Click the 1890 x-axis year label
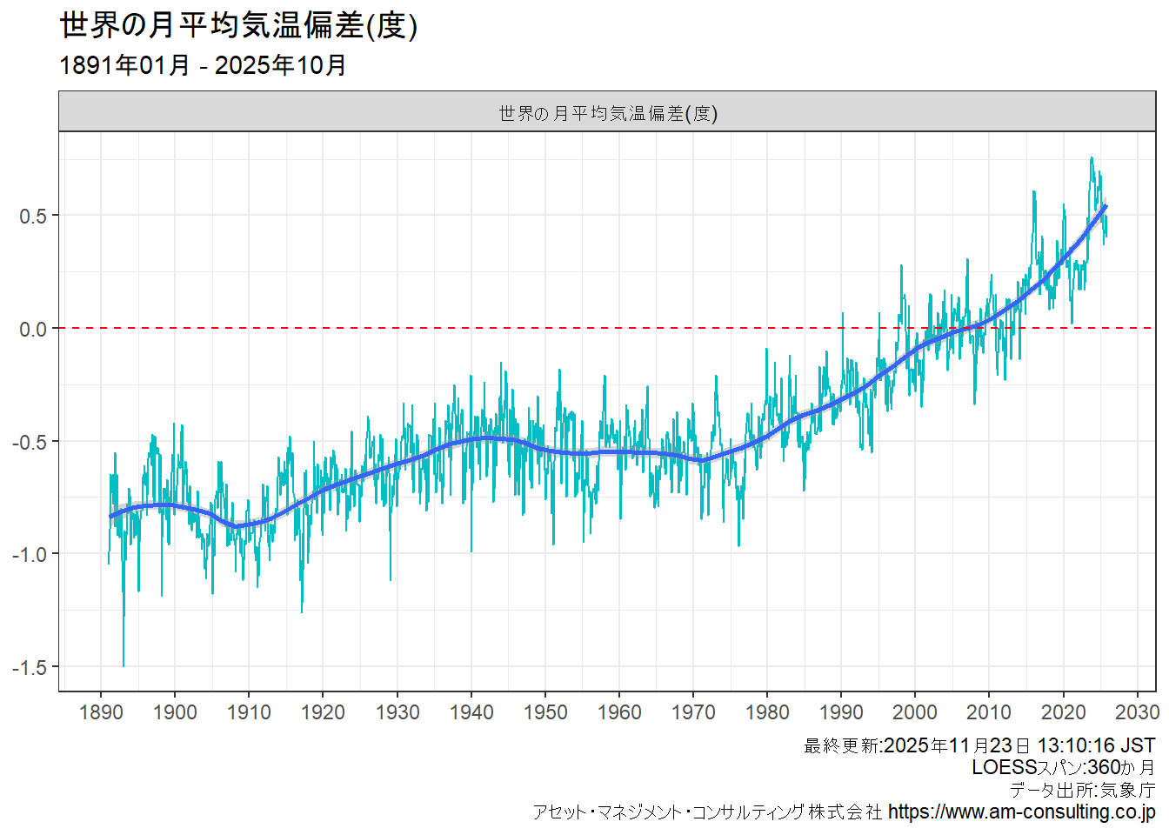 pos(101,712)
